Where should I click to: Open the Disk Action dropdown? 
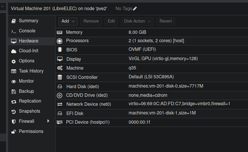pos(137,21)
